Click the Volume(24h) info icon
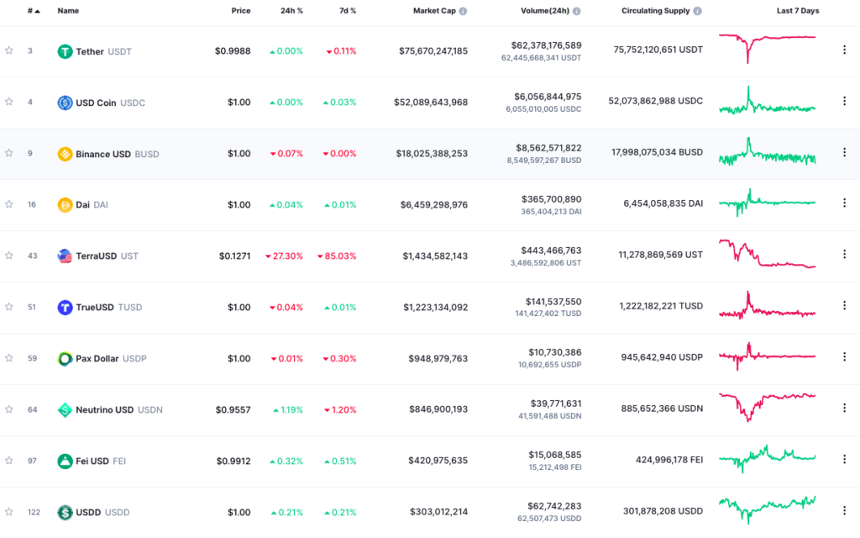The width and height of the screenshot is (860, 538). [x=576, y=11]
